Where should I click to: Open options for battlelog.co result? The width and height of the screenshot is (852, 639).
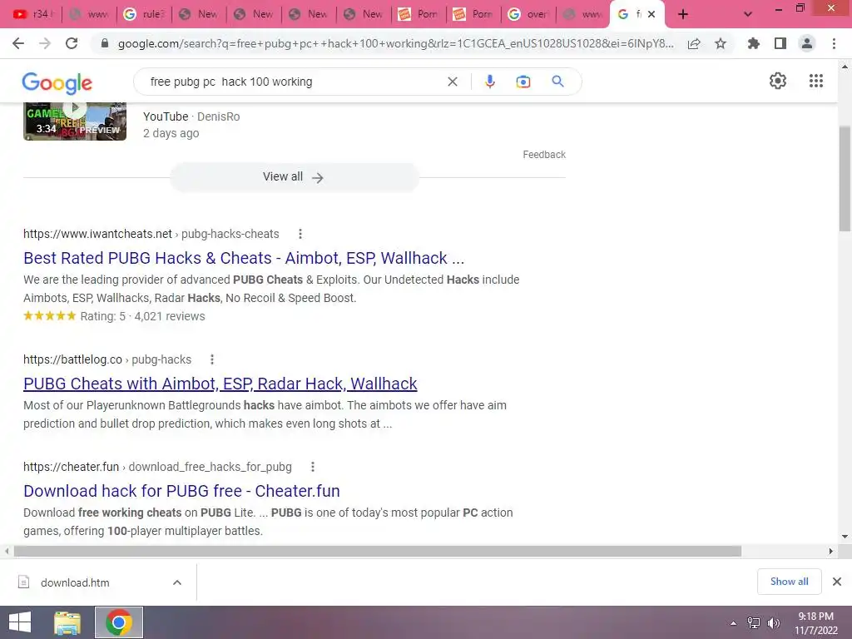click(212, 359)
